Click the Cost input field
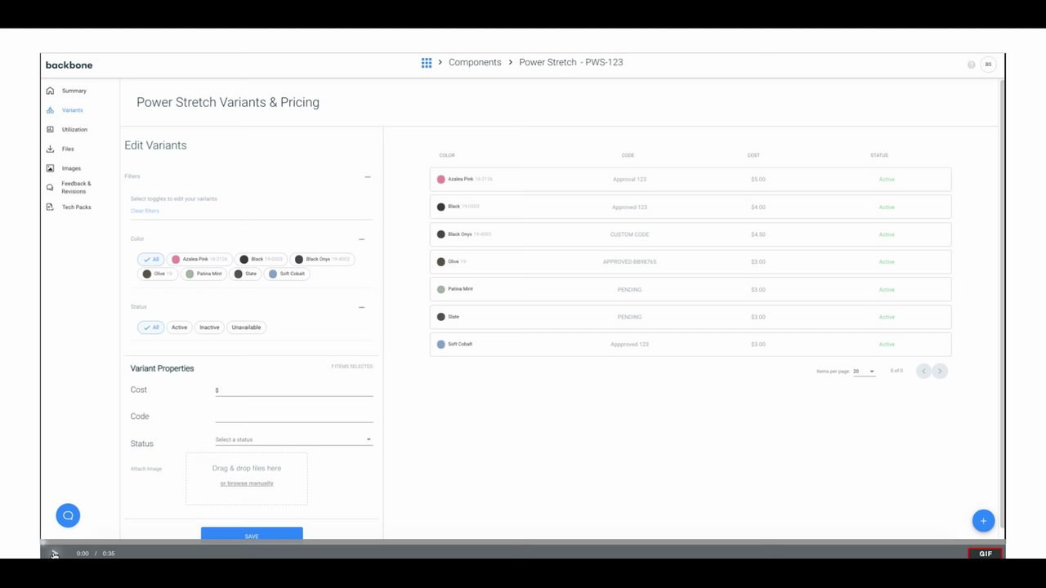The height and width of the screenshot is (588, 1046). 293,390
